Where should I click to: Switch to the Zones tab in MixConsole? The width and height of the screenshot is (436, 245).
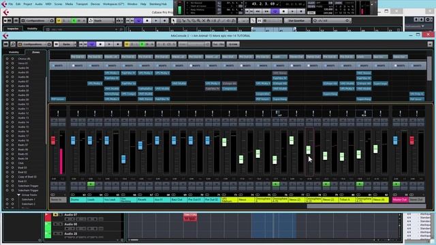tap(35, 52)
